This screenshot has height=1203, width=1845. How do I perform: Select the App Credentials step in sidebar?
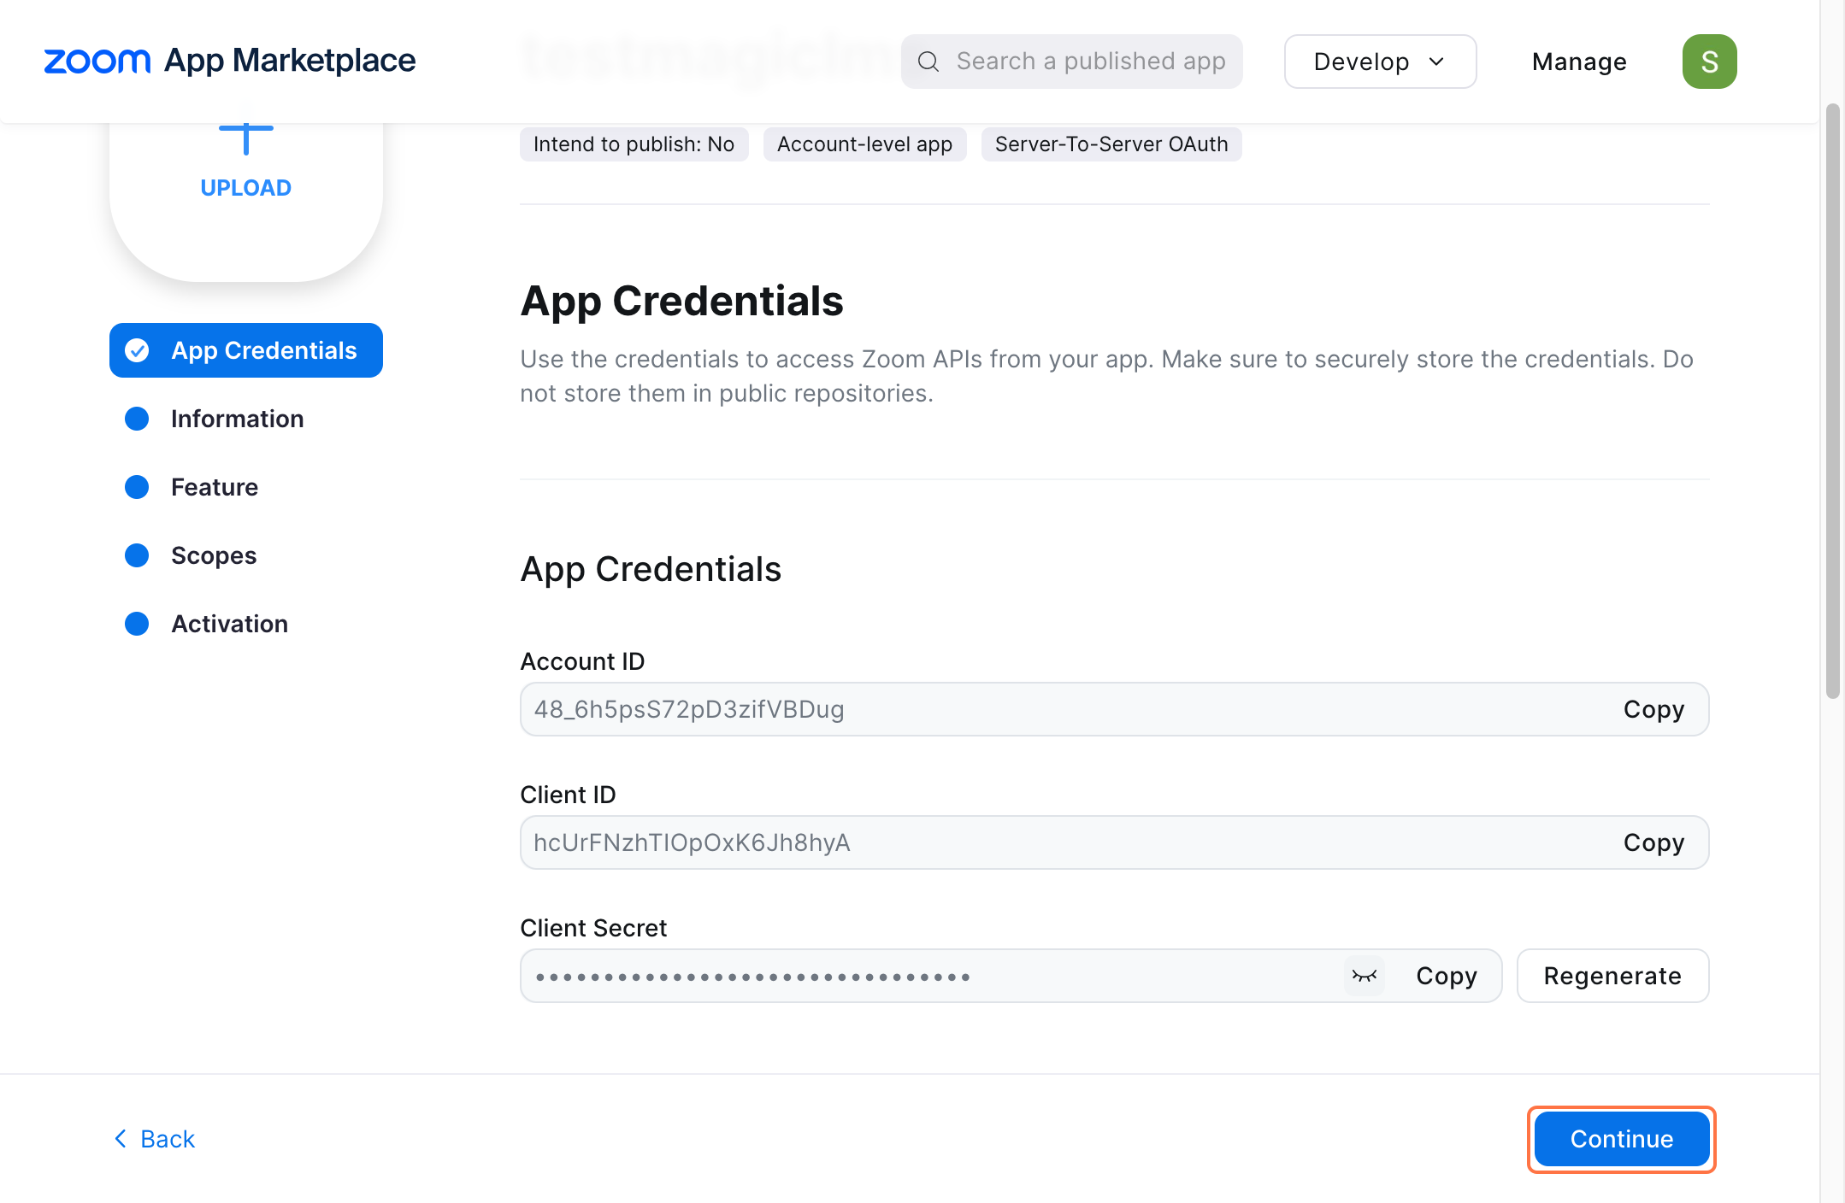(x=246, y=350)
